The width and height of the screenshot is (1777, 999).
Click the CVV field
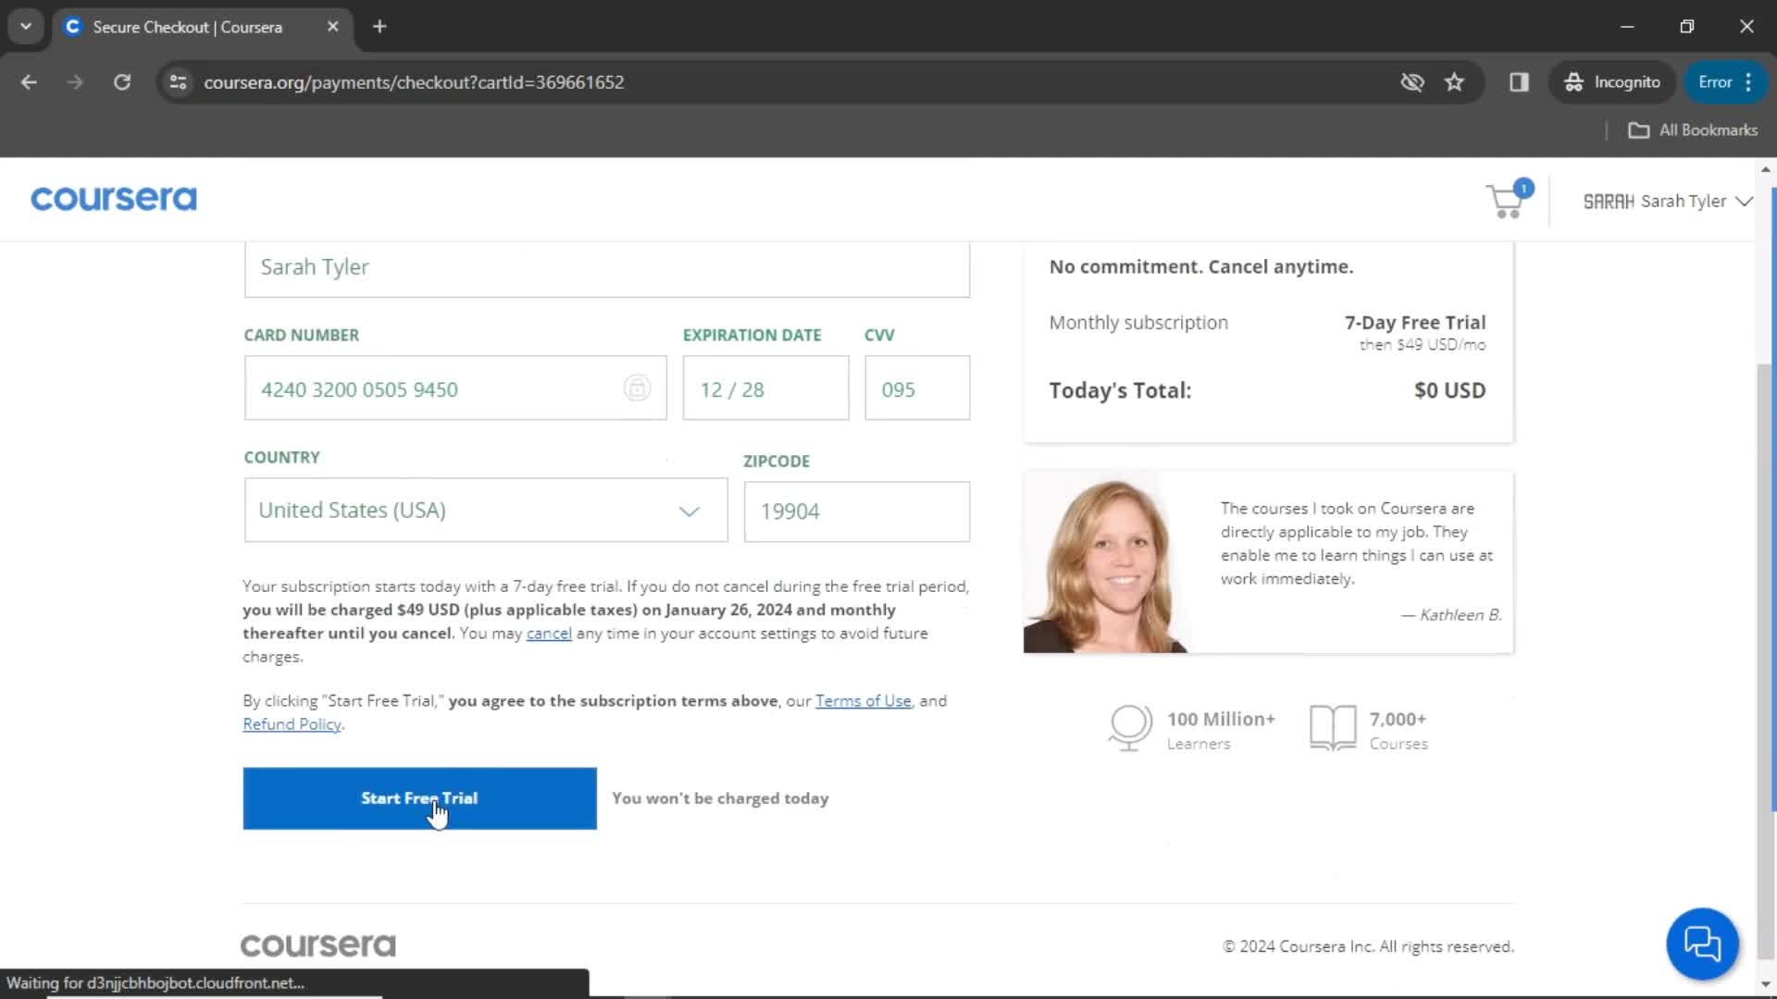click(x=917, y=388)
